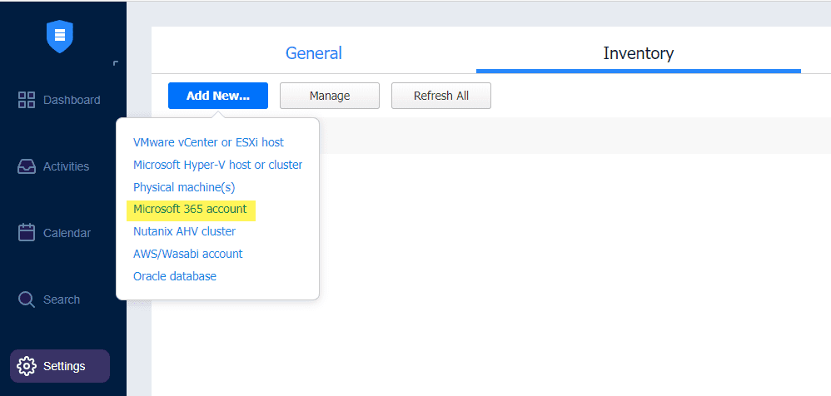Click the Search magnifying glass icon
Viewport: 831px width, 396px height.
27,299
